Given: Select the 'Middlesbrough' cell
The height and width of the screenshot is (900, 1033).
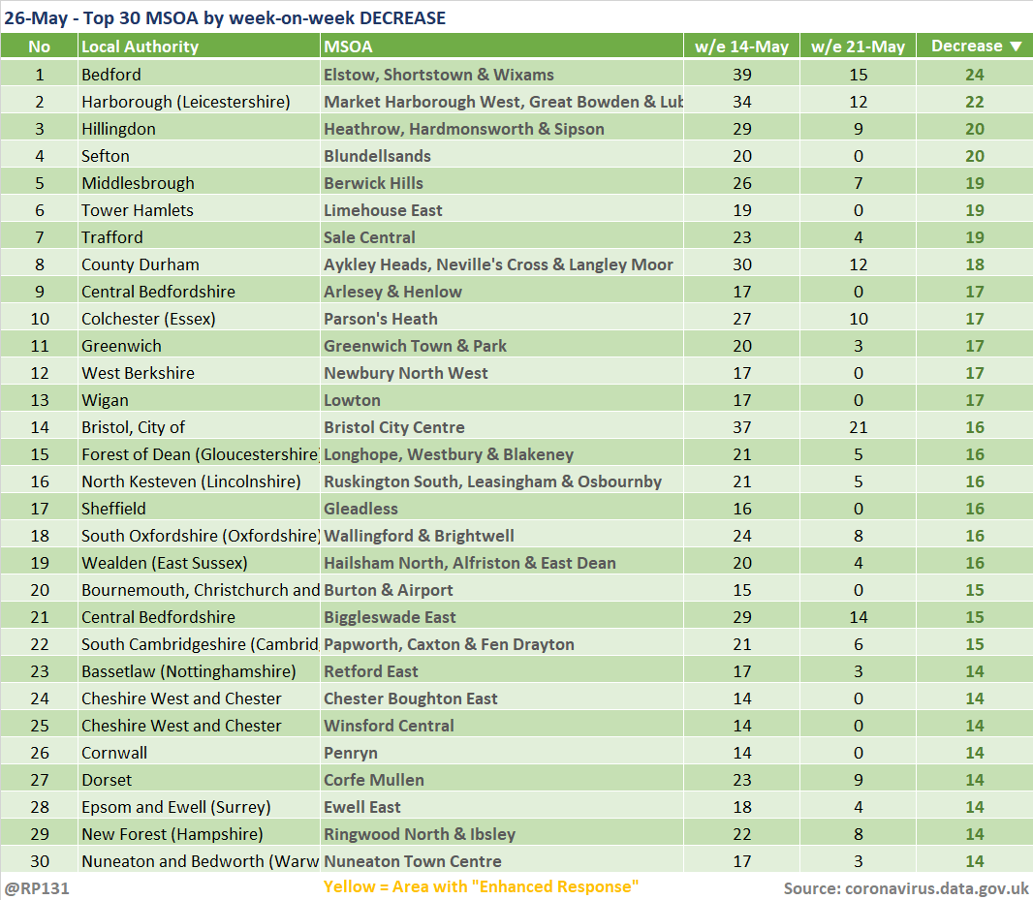Looking at the screenshot, I should (199, 182).
